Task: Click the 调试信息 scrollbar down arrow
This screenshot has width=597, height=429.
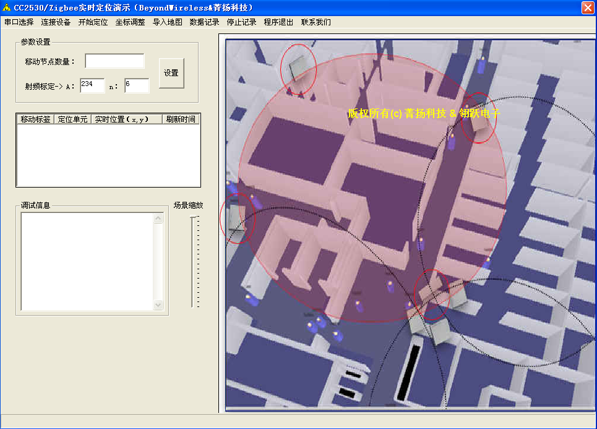Action: [x=158, y=305]
